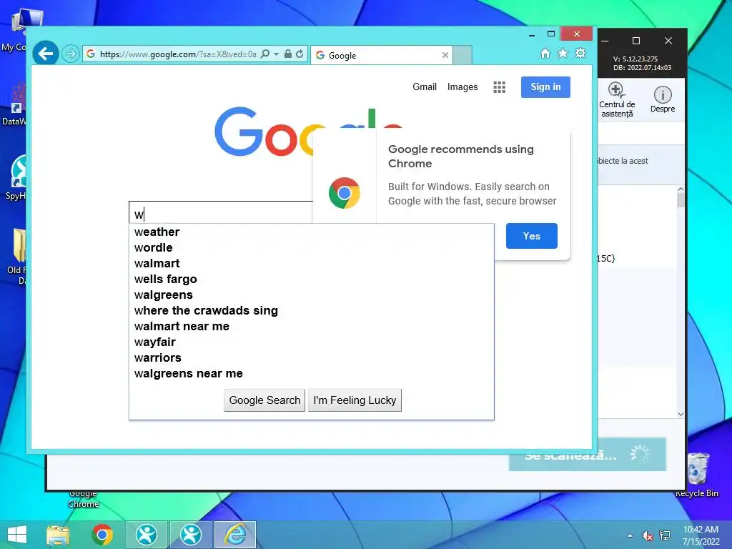Choose the 'wayfair' suggestion
This screenshot has height=549, width=732.
(312, 342)
